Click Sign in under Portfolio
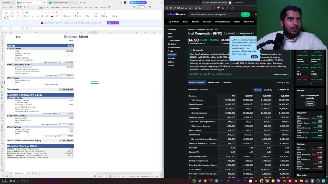This screenshot has width=328, height=184. pos(310,103)
